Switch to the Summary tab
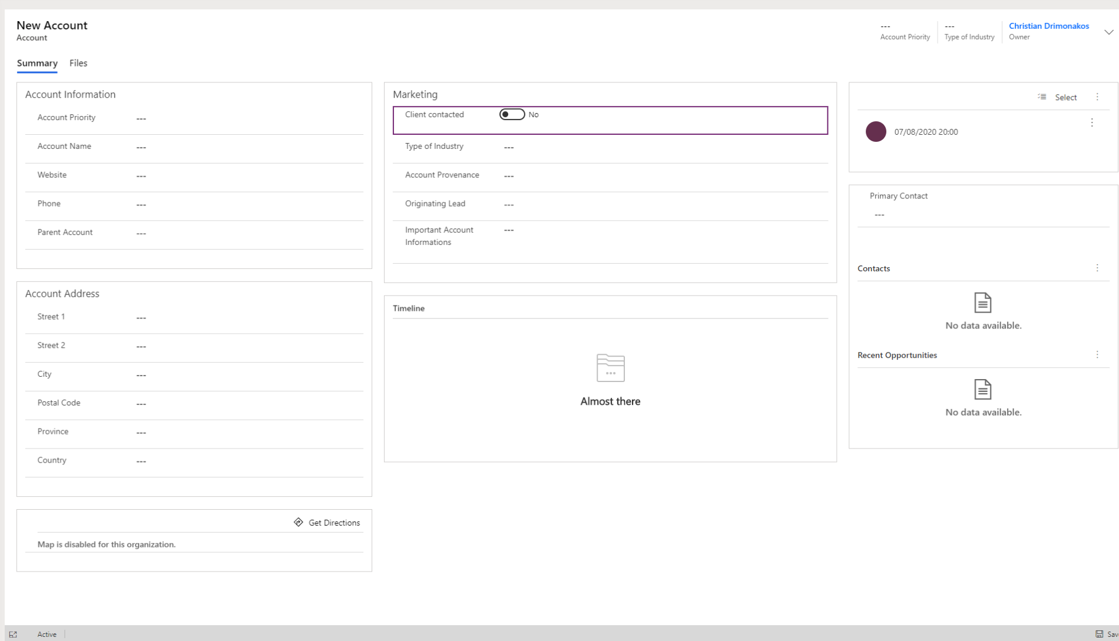Screen dimensions: 1119x641 point(37,63)
